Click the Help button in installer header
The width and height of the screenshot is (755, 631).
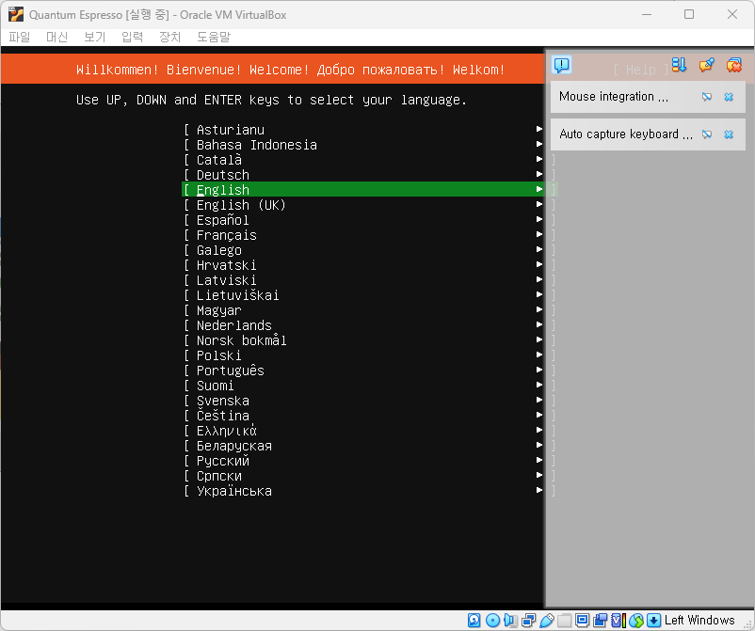pyautogui.click(x=641, y=70)
